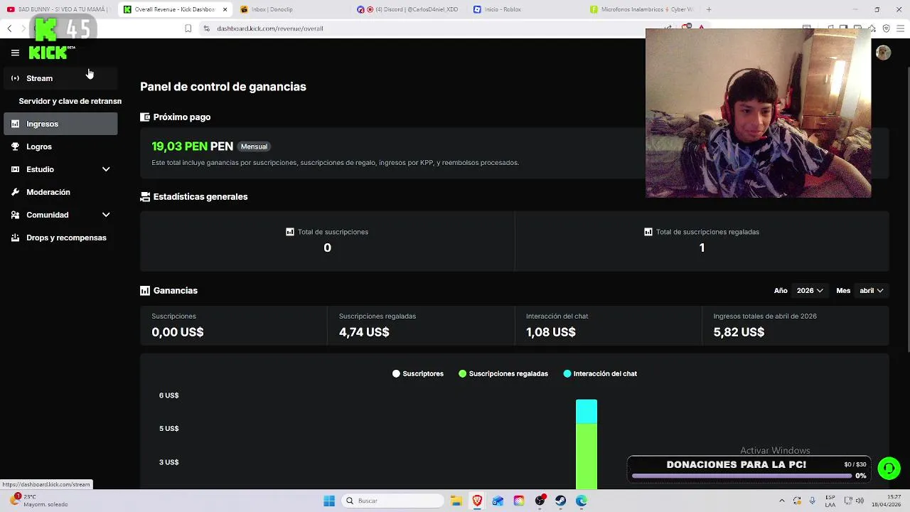Click the Próximo pago section icon
This screenshot has width=910, height=512.
pyautogui.click(x=145, y=117)
